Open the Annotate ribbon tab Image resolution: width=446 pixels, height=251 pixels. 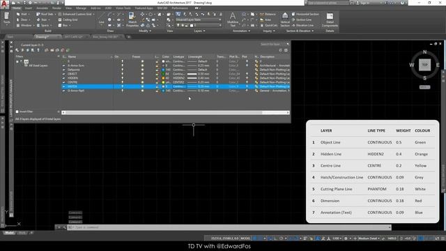click(42, 8)
